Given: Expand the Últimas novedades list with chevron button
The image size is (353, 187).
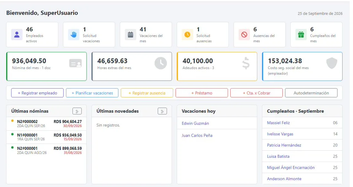Looking at the screenshot, I should (162, 111).
